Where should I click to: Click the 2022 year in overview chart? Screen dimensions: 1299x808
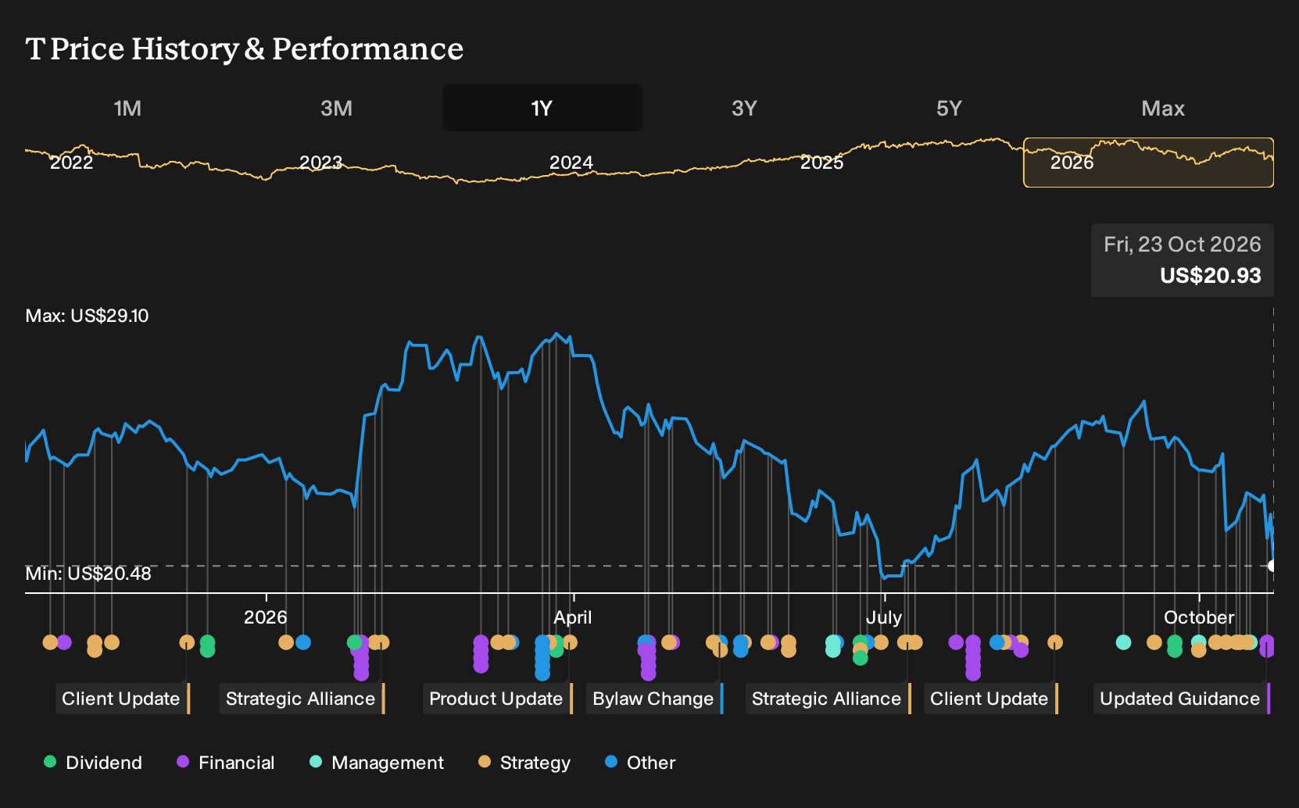click(71, 163)
